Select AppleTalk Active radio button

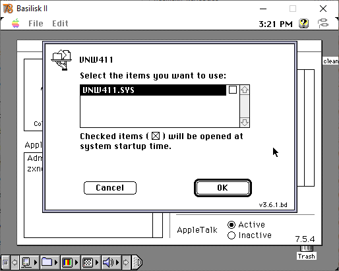point(231,225)
